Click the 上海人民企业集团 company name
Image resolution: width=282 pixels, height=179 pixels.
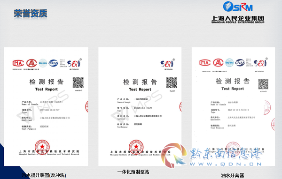click(x=238, y=18)
